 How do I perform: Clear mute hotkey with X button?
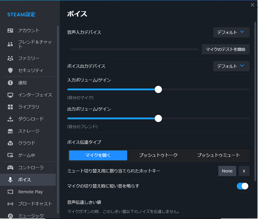244,171
